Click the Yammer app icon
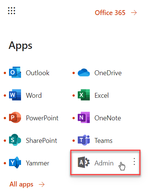 tap(15, 162)
